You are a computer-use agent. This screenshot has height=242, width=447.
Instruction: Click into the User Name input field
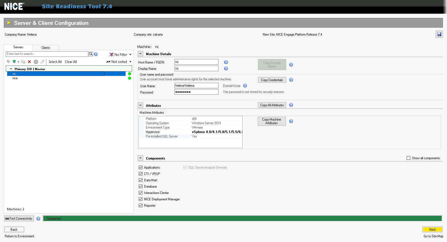[196, 86]
